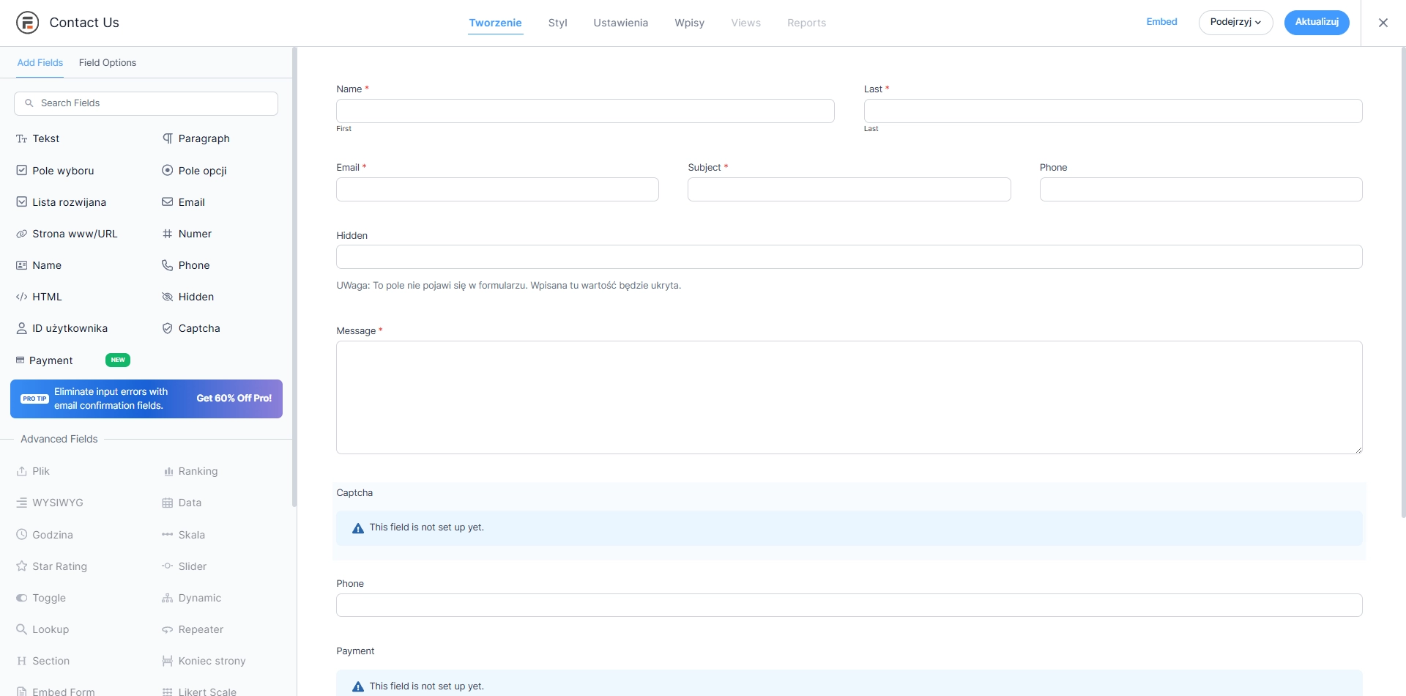1406x696 pixels.
Task: Open the Podejrzyj preview dropdown
Action: pyautogui.click(x=1235, y=22)
